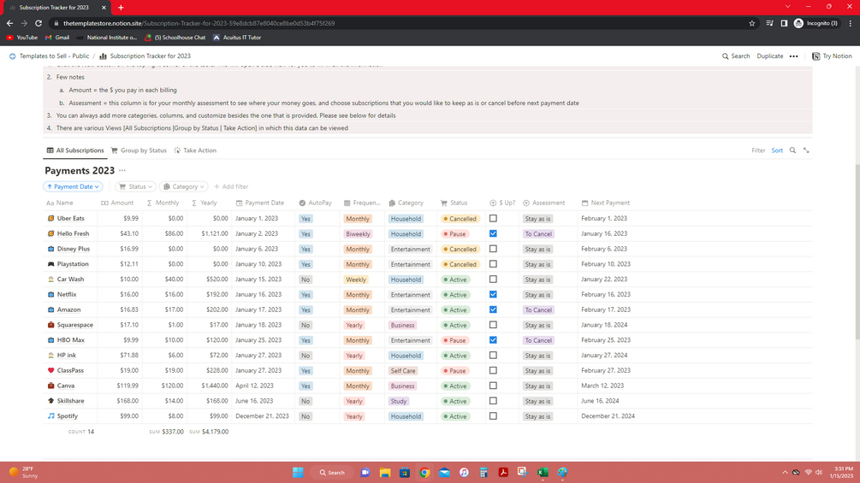
Task: Open YouTube bookmark in bookmarks bar
Action: 22,38
